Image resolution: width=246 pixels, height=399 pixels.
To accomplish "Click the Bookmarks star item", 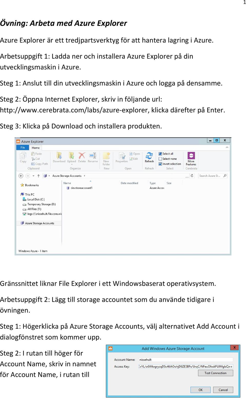I will 29,185.
